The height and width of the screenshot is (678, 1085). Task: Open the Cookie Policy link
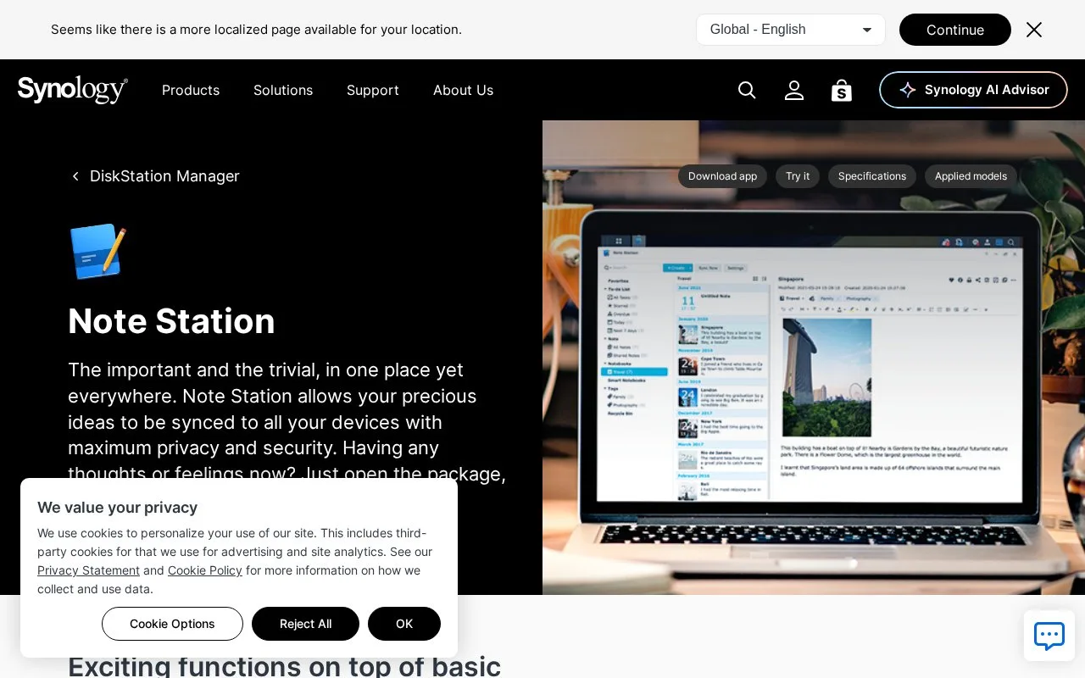pos(205,570)
